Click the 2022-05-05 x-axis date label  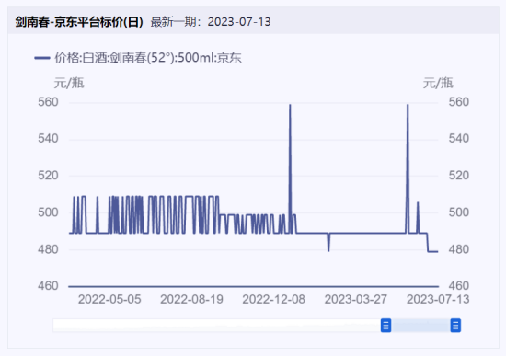pos(109,300)
